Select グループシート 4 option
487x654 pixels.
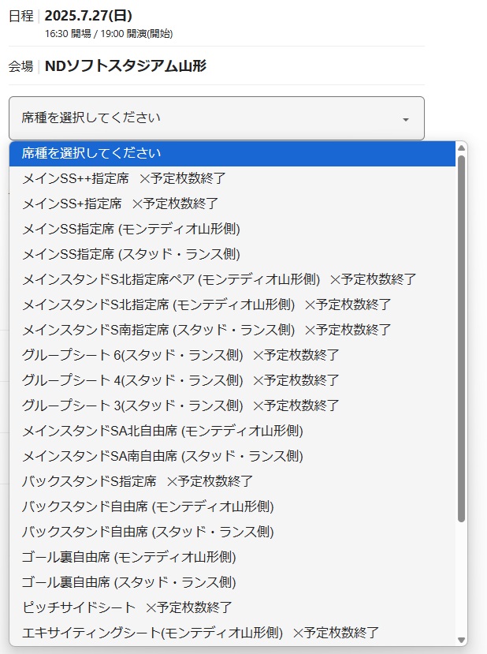click(232, 380)
